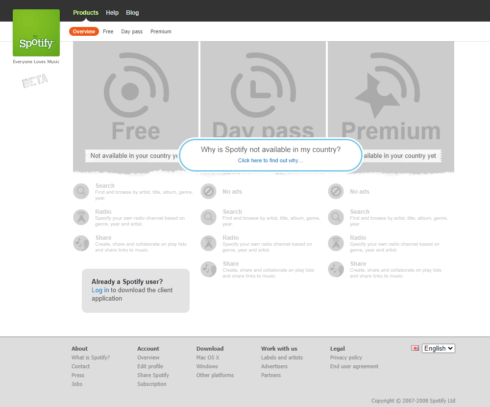Click 'Already a Spotify user?' heading
This screenshot has height=407, width=490.
coord(127,281)
